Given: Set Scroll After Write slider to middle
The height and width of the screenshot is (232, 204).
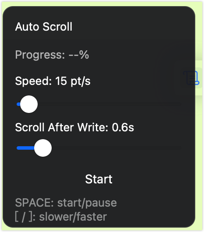Looking at the screenshot, I should [x=99, y=148].
